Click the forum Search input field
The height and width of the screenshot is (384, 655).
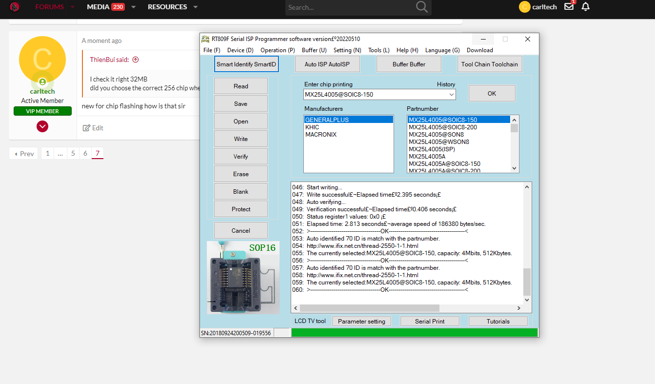tap(350, 7)
